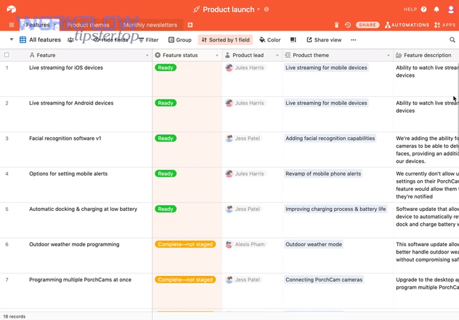Click the base info icon beside Product launch

[x=266, y=9]
